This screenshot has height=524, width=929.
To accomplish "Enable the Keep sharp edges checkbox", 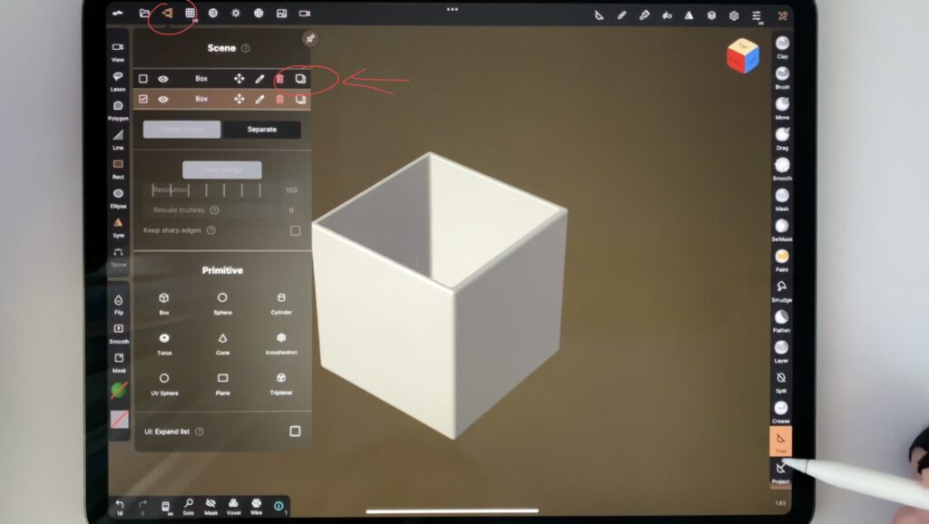I will click(295, 230).
